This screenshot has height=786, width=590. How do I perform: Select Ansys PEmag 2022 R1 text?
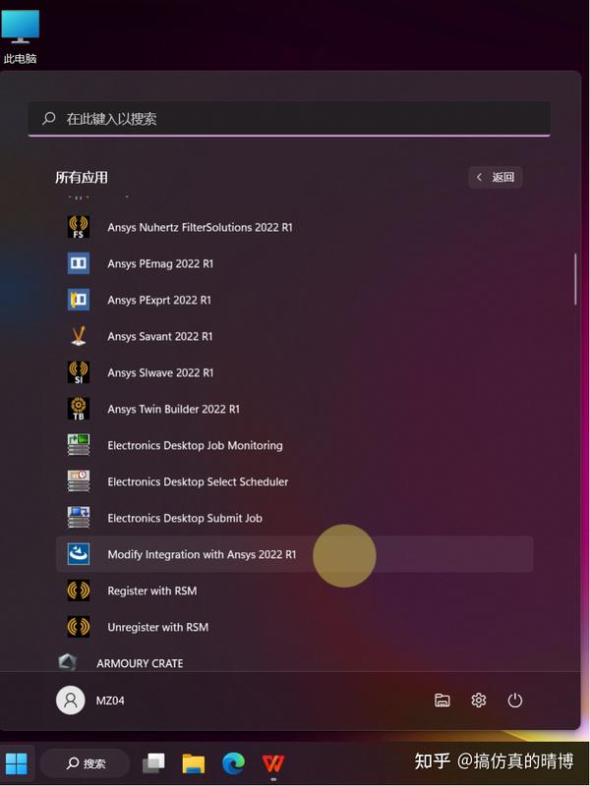tap(160, 263)
